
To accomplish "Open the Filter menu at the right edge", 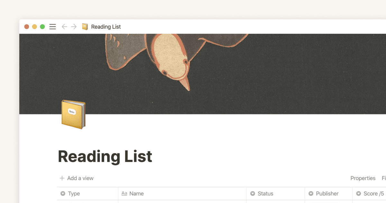I will click(384, 178).
